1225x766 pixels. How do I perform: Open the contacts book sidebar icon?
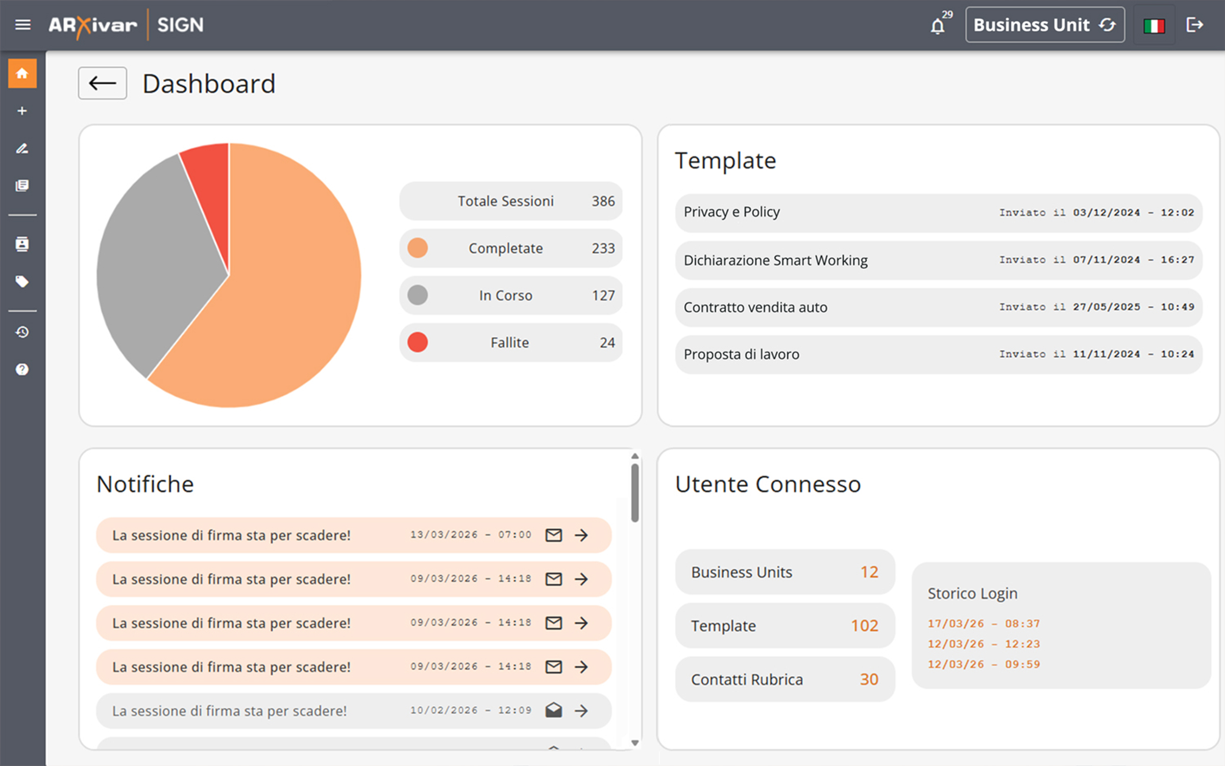coord(22,244)
